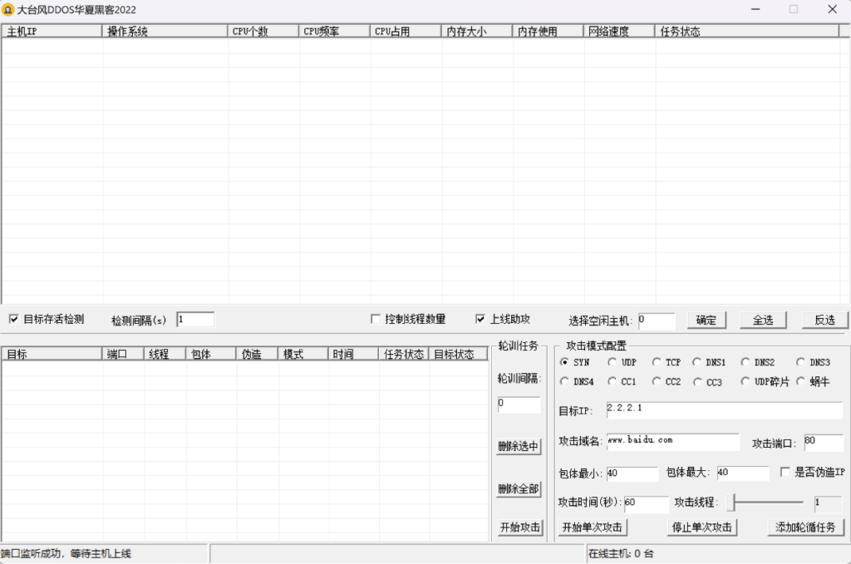
Task: Enable the 是否伪造IP checkbox
Action: point(785,472)
